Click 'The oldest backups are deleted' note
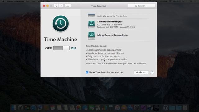The width and height of the screenshot is (199, 112). pyautogui.click(x=116, y=63)
